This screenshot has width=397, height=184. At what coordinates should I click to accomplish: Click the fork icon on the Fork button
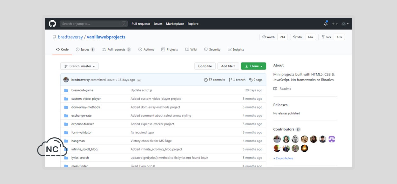pos(323,37)
